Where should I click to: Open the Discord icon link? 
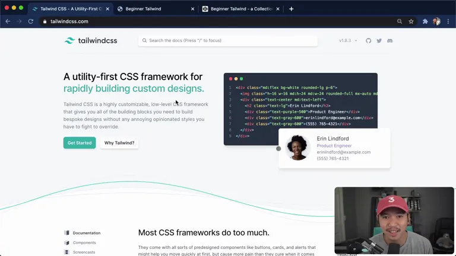pyautogui.click(x=390, y=41)
